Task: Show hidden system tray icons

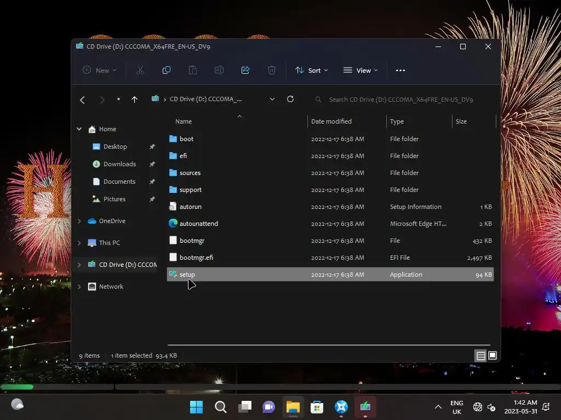Action: 438,407
